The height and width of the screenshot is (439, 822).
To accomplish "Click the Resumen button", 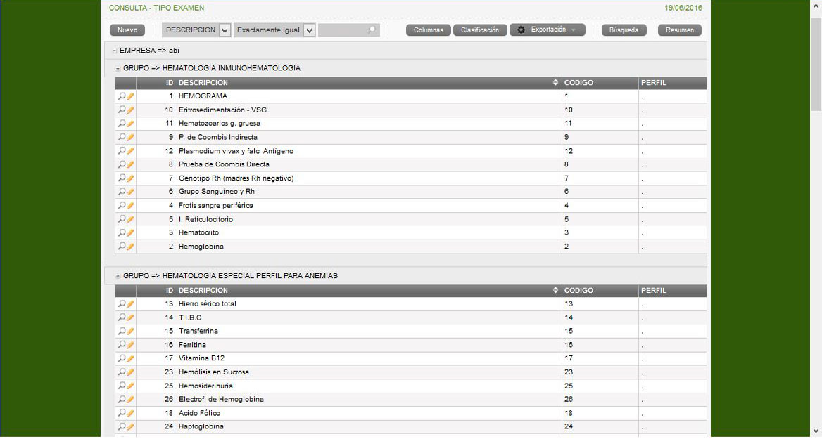I will pos(679,30).
